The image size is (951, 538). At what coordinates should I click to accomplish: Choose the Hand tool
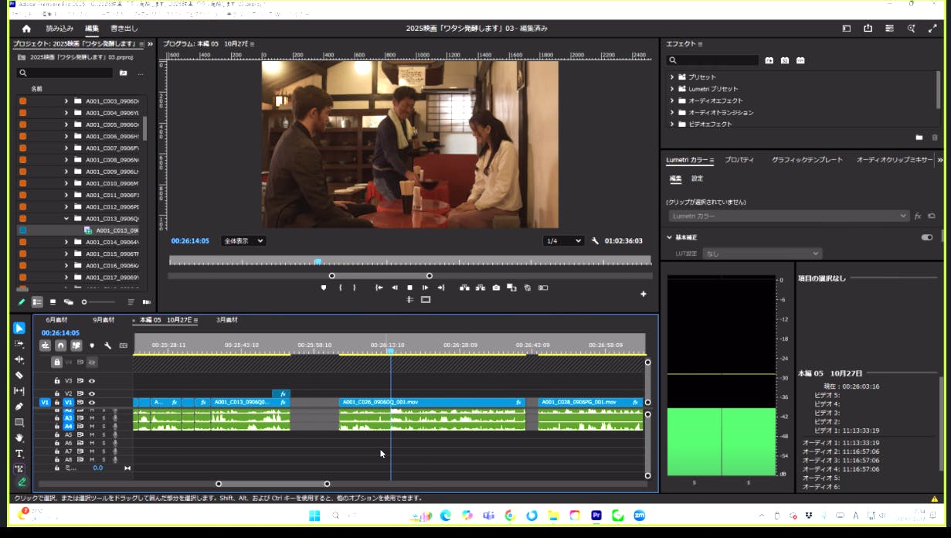(19, 438)
